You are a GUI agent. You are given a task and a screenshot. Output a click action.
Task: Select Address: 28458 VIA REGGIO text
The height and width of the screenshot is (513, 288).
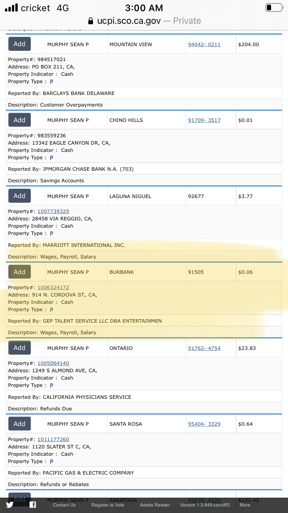coord(50,218)
